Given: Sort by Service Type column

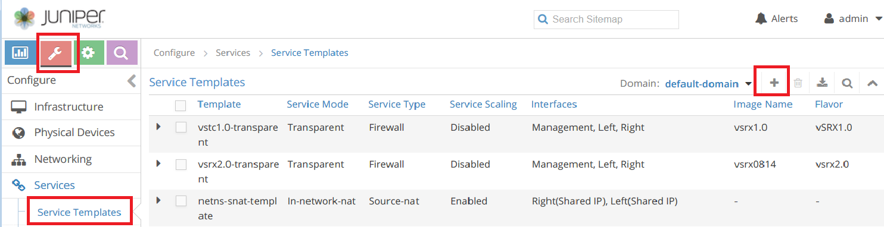Looking at the screenshot, I should tap(397, 105).
